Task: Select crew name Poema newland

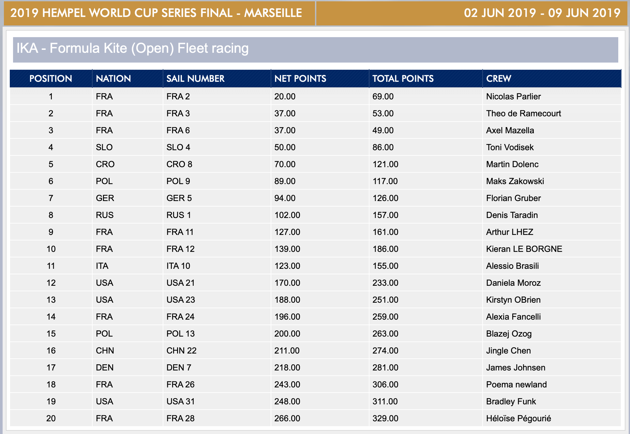Action: click(x=516, y=384)
